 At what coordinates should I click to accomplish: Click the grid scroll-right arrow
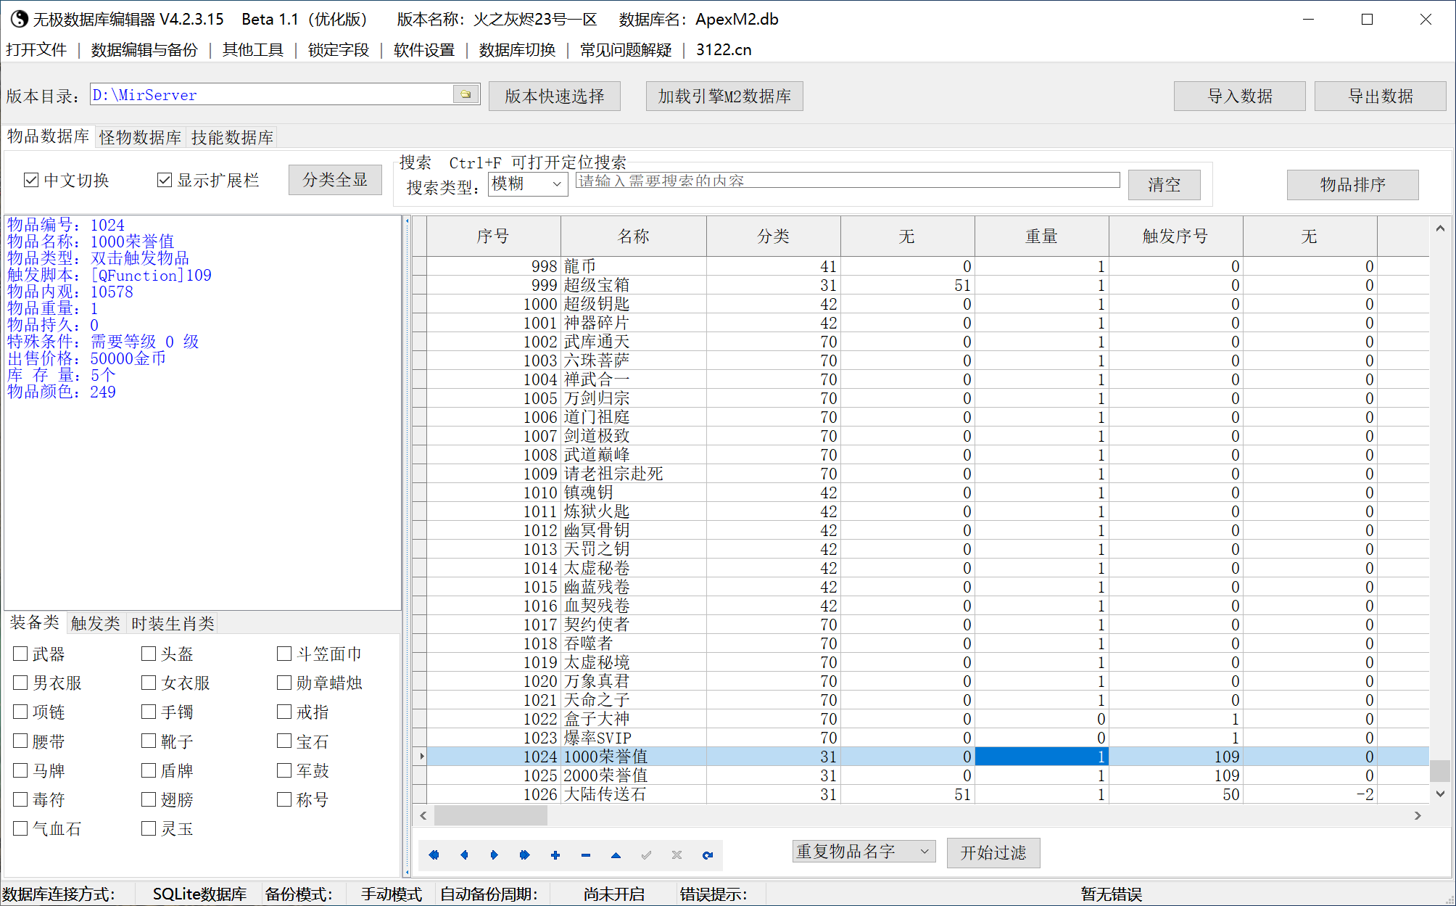point(1418,815)
